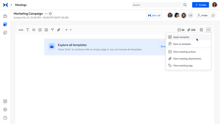Click the blue templates layers icon
Viewport: 220px width, 124px height.
(52, 46)
